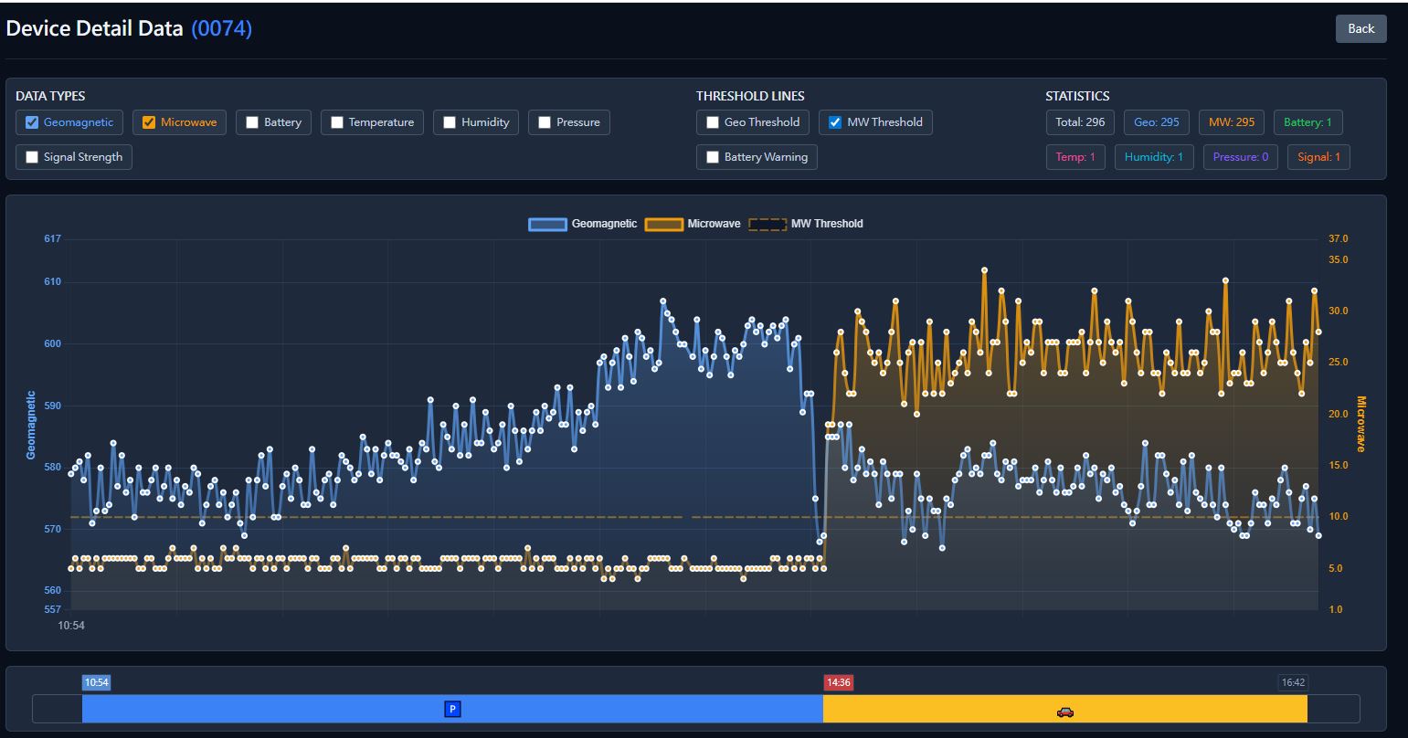Select the yellow vehicle-present timeline segment

[x=1188, y=709]
